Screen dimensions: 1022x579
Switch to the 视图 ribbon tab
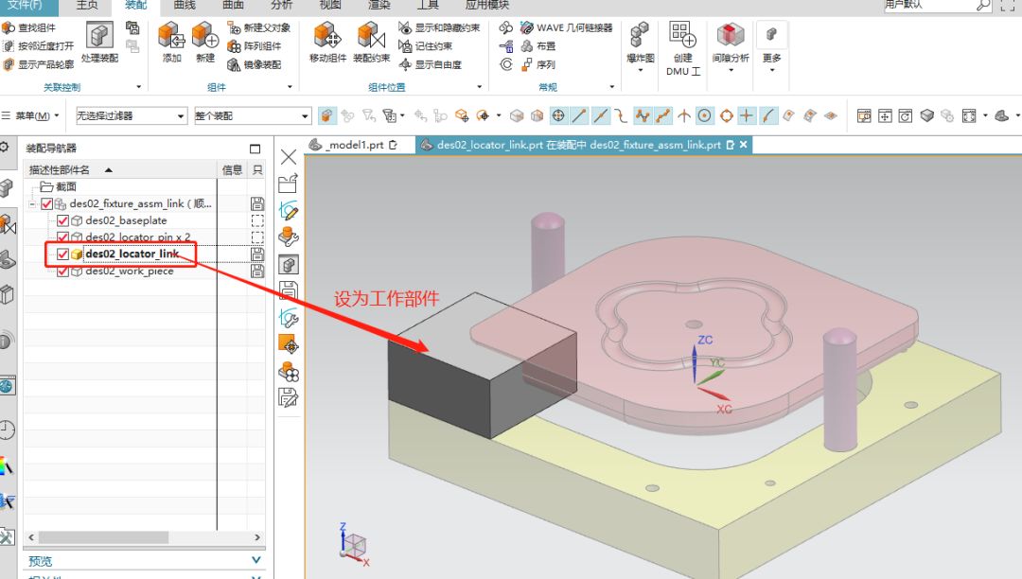330,6
